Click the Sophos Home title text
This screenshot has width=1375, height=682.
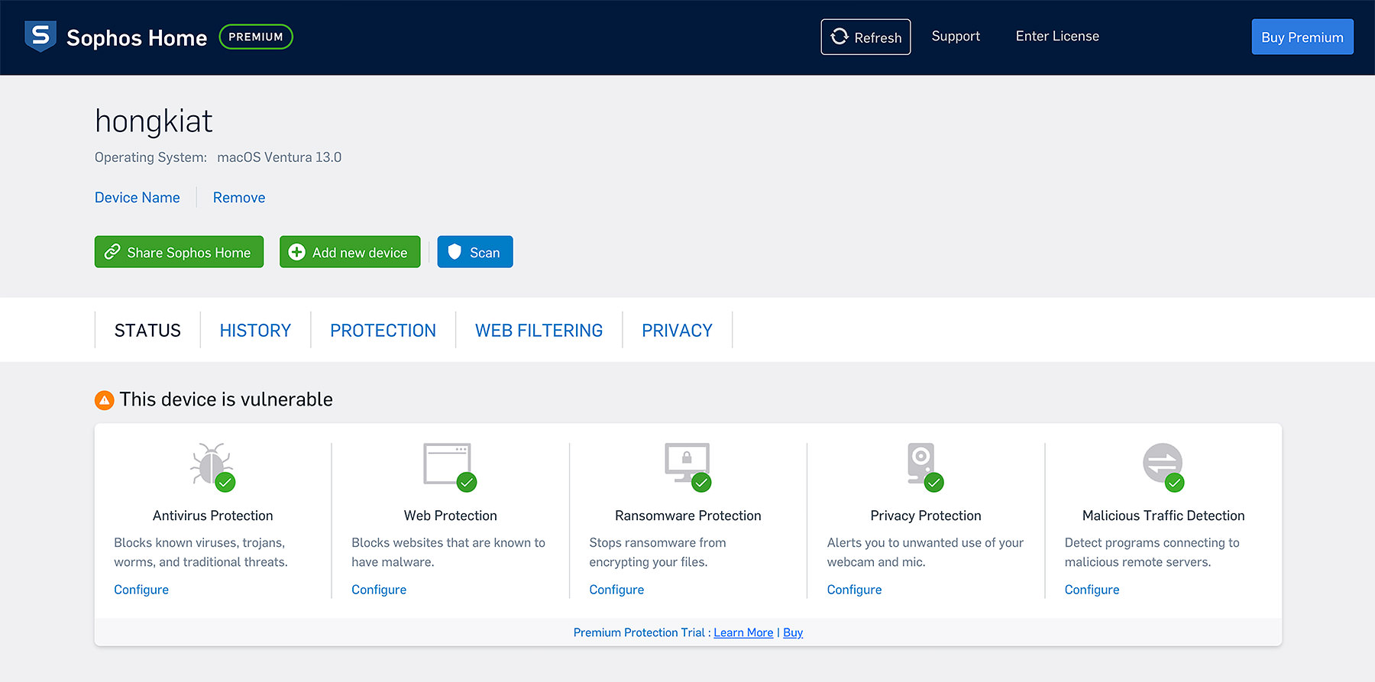pyautogui.click(x=137, y=37)
